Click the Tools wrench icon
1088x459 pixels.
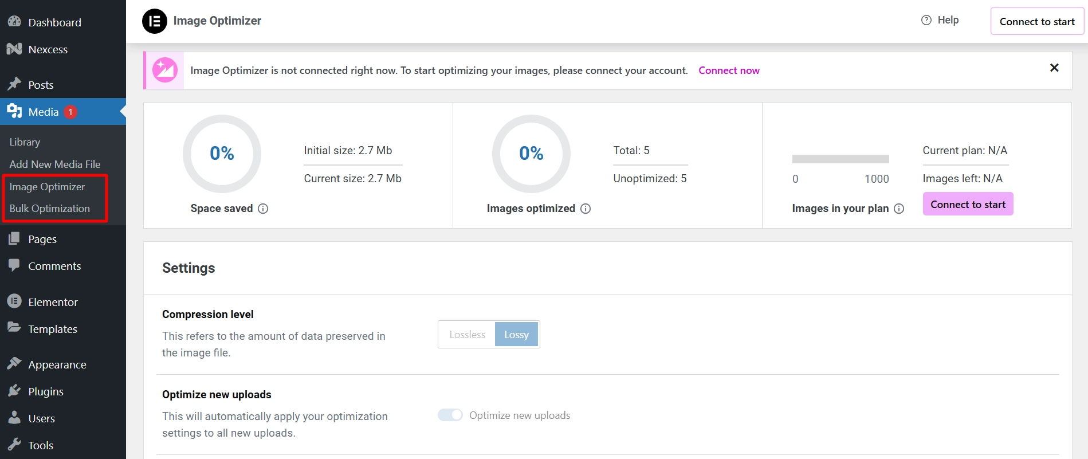[14, 445]
